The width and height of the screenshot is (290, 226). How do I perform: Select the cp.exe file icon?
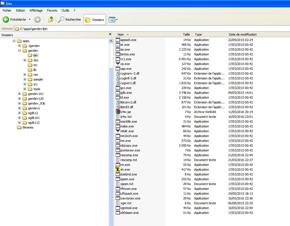pos(118,64)
